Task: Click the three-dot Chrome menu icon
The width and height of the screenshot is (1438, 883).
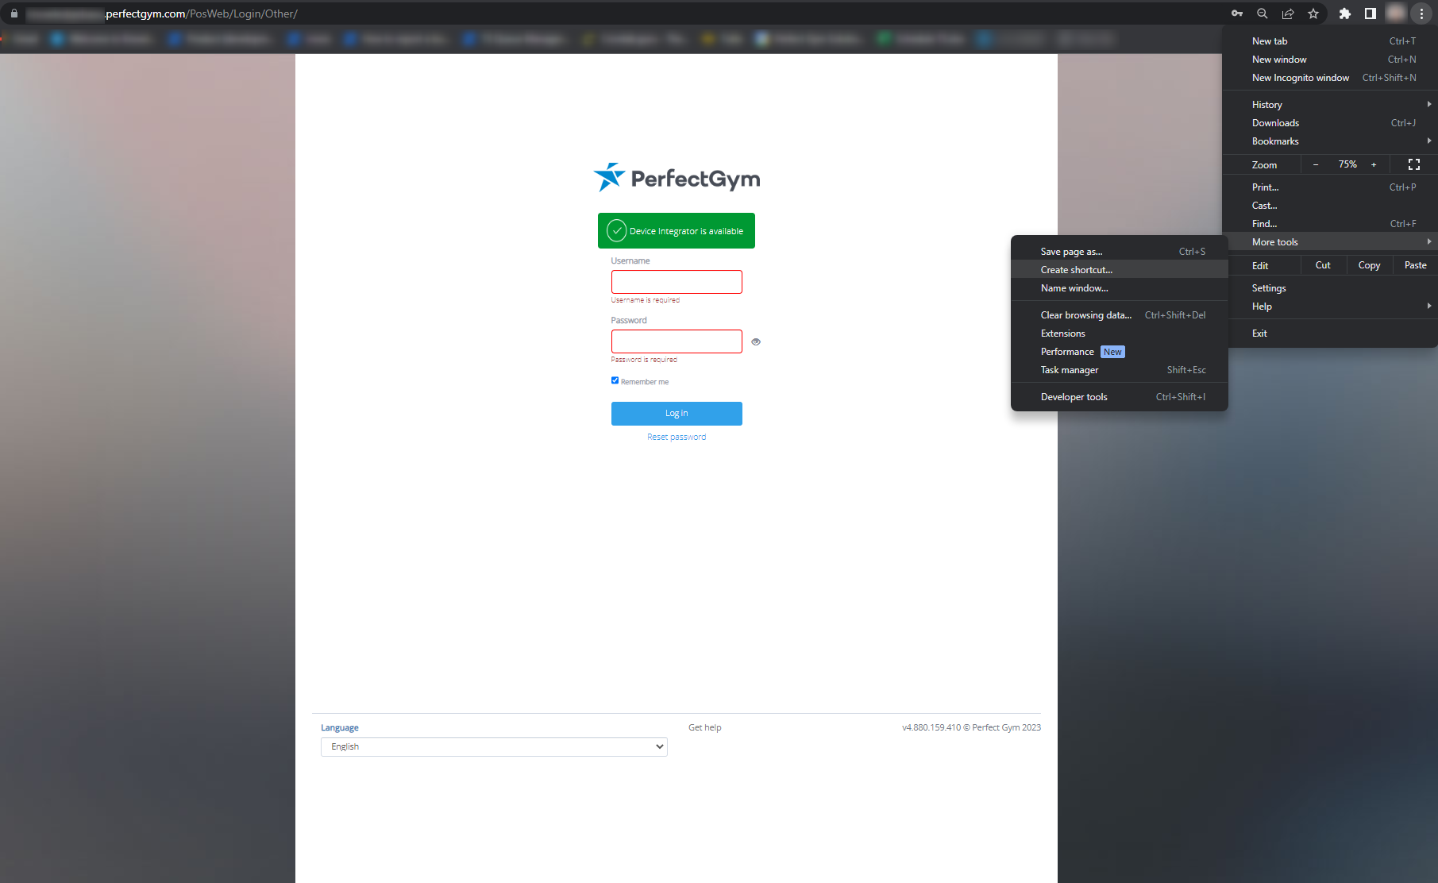Action: (1421, 13)
